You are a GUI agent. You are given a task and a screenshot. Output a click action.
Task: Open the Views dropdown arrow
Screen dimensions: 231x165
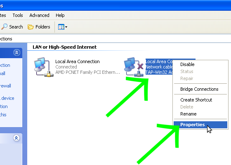66,27
